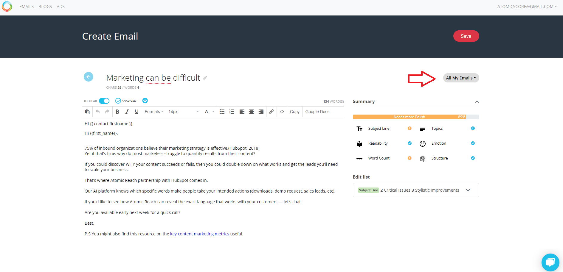Open the Blogs menu
The height and width of the screenshot is (272, 563).
pyautogui.click(x=45, y=7)
